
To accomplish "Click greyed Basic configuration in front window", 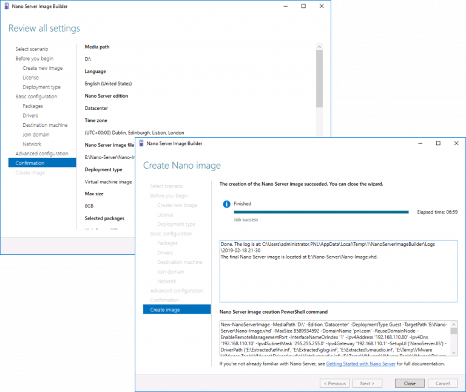I will tap(171, 234).
